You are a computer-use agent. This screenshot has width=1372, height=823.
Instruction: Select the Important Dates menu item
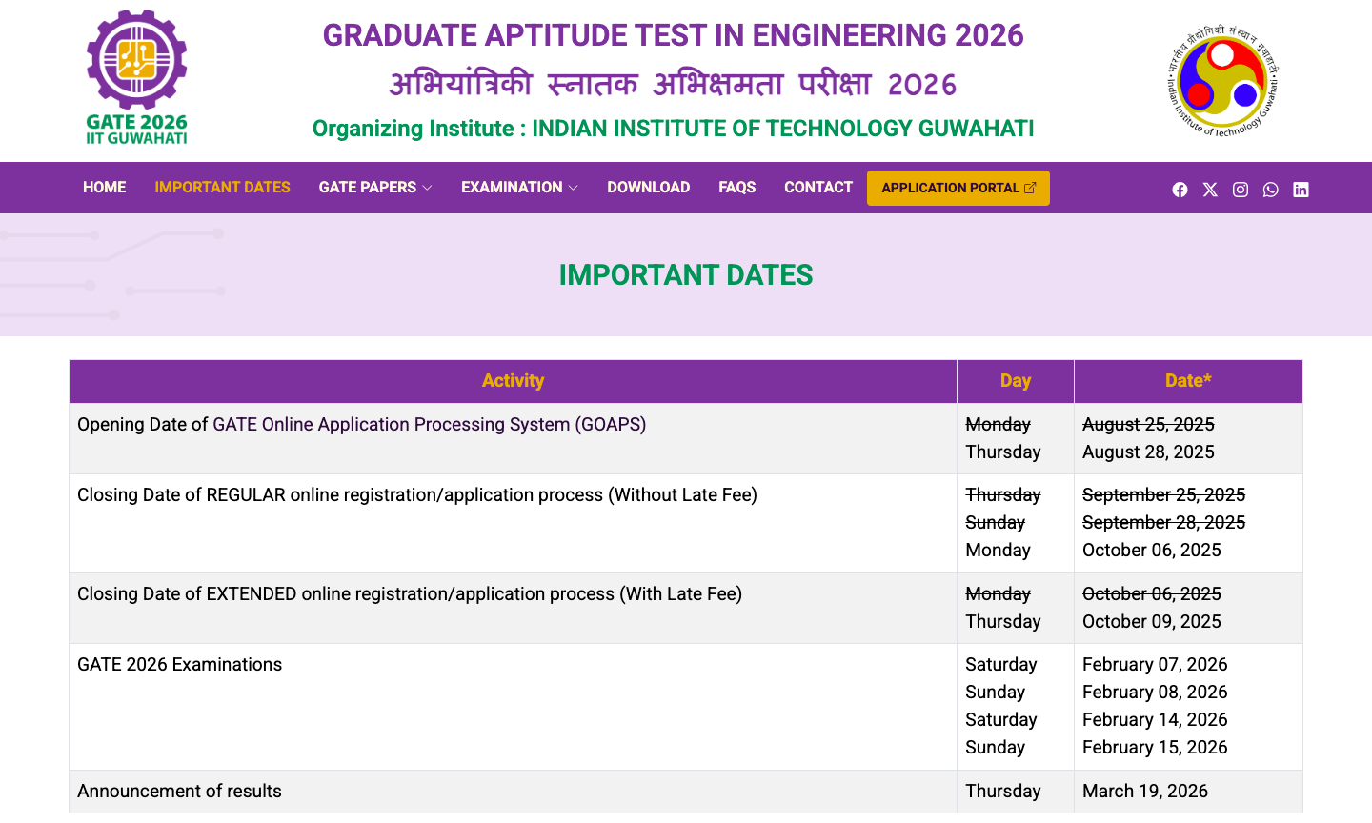click(222, 188)
